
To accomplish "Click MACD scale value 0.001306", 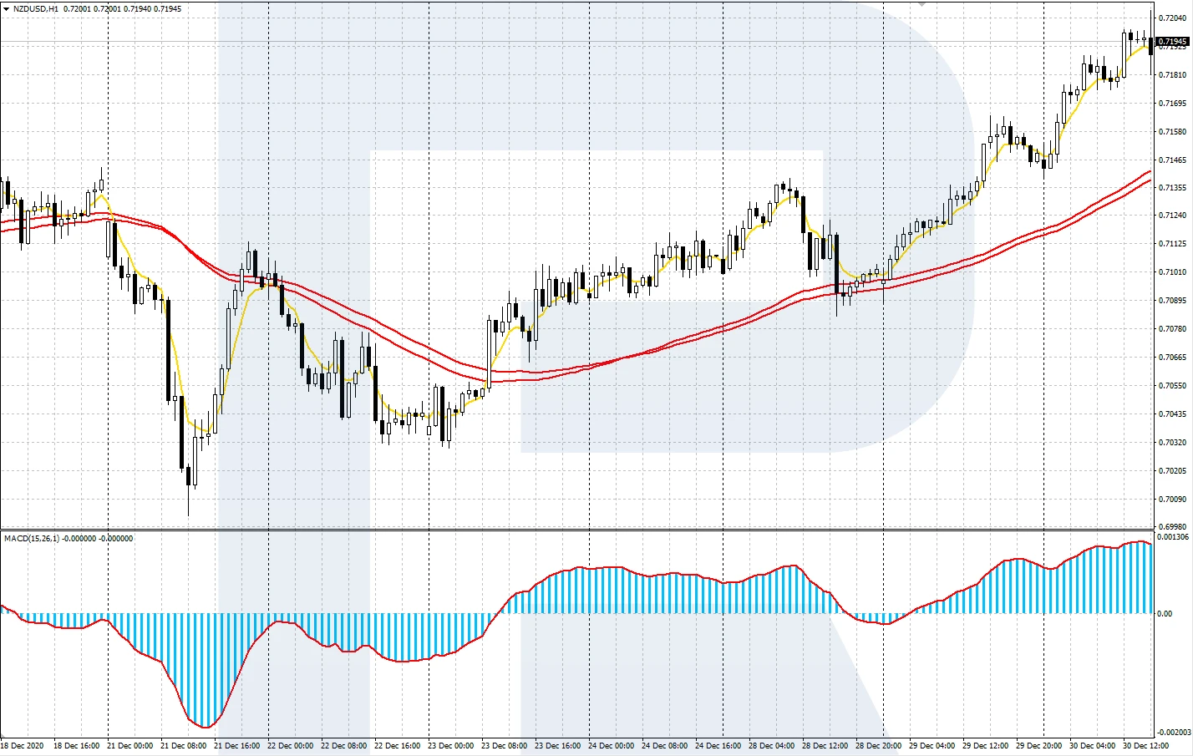I will click(1173, 537).
